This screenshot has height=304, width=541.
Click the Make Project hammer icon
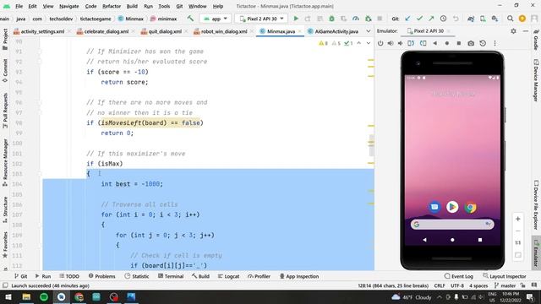pyautogui.click(x=190, y=19)
